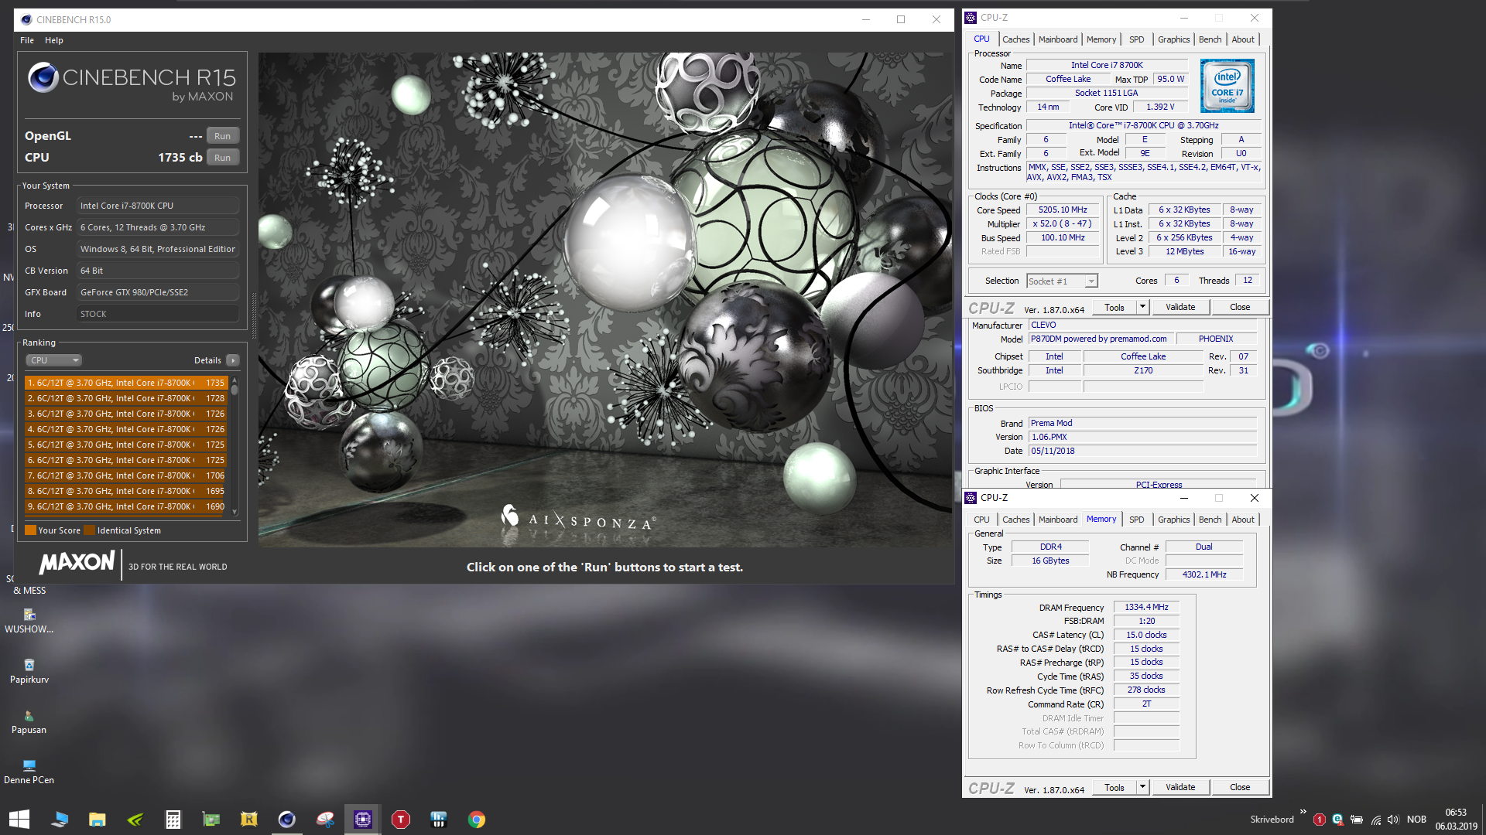Viewport: 1486px width, 835px height.
Task: Open the Windows Start menu
Action: pos(19,820)
